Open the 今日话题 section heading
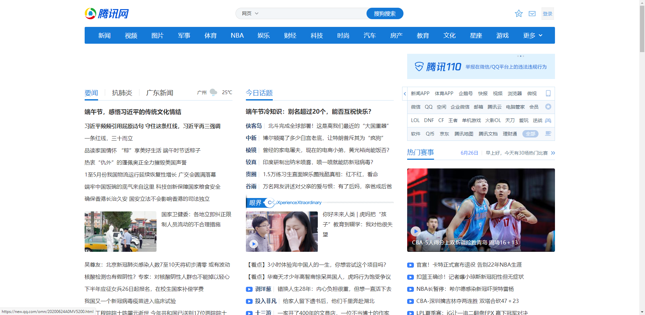The height and width of the screenshot is (315, 645). coord(259,93)
